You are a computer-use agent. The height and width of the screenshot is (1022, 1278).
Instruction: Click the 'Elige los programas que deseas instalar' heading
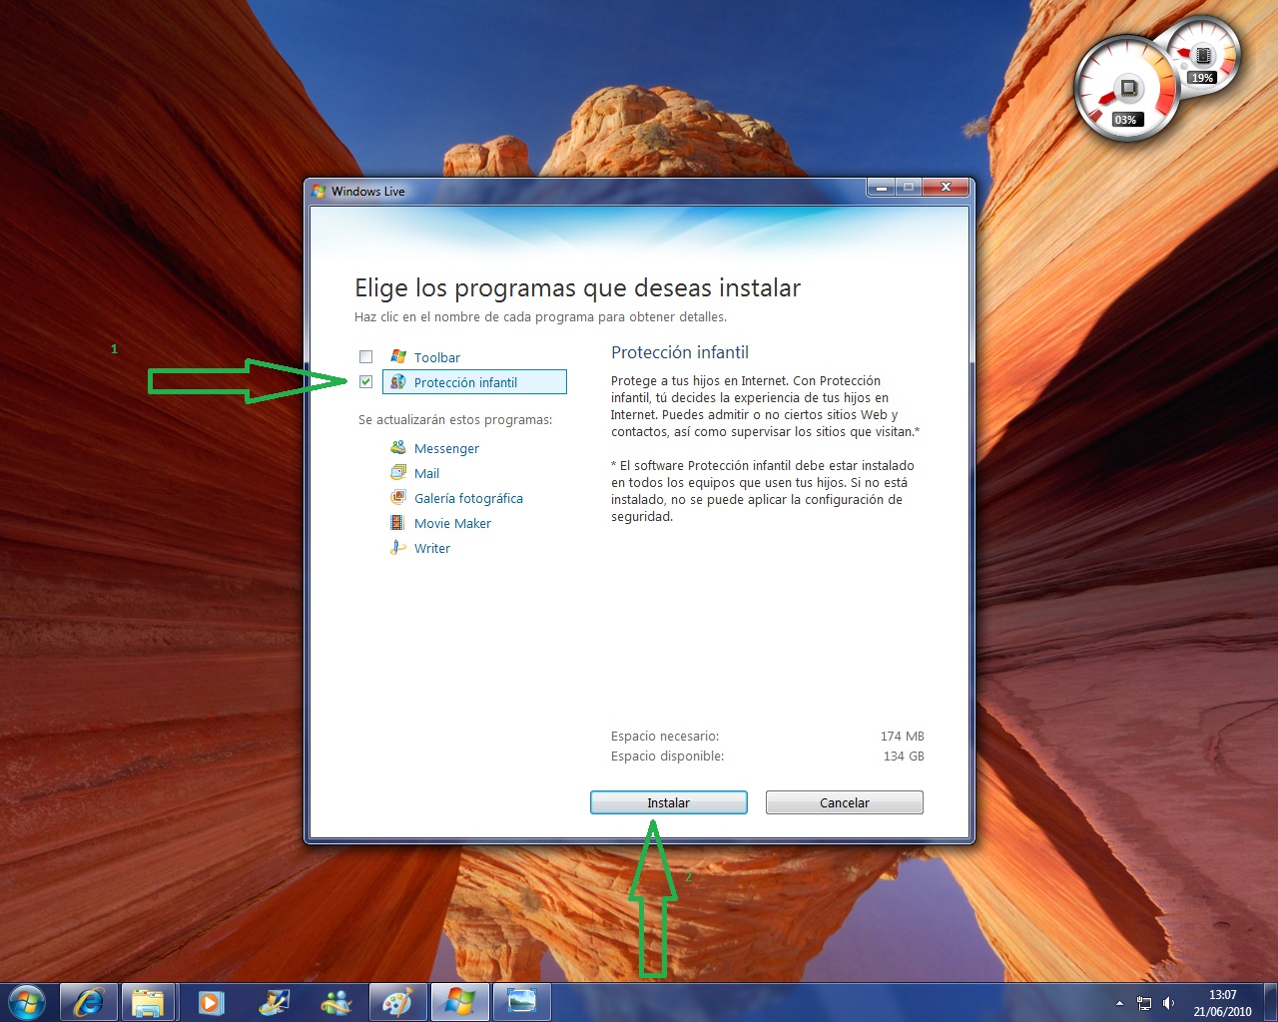tap(577, 288)
